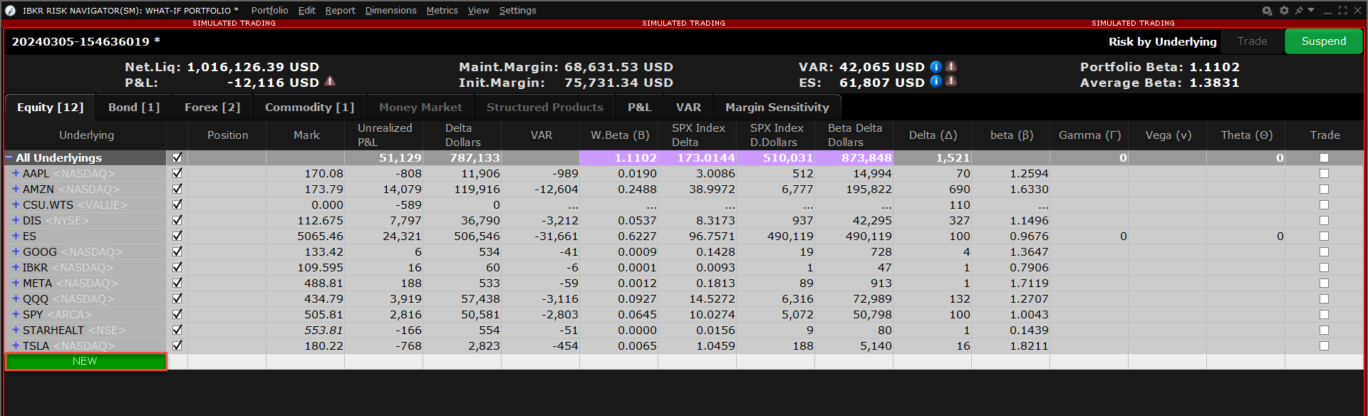Expand the AAPL underlying row
This screenshot has width=1368, height=416.
pos(16,173)
